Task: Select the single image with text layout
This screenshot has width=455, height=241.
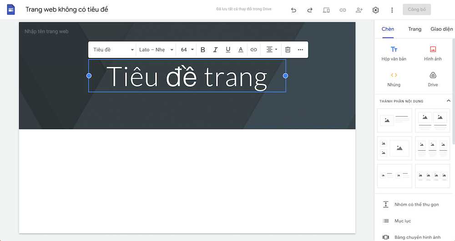Action: pyautogui.click(x=394, y=120)
